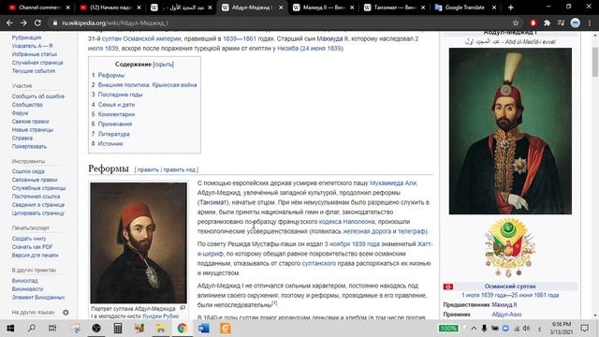This screenshot has width=599, height=337.
Task: Jump to Примечания in contents
Action: click(115, 124)
